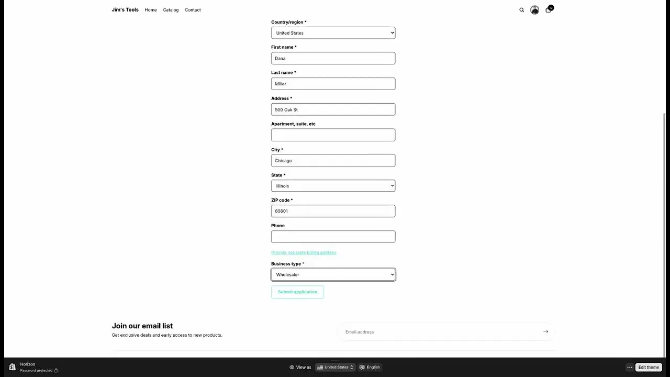Open the account profile icon

(534, 10)
